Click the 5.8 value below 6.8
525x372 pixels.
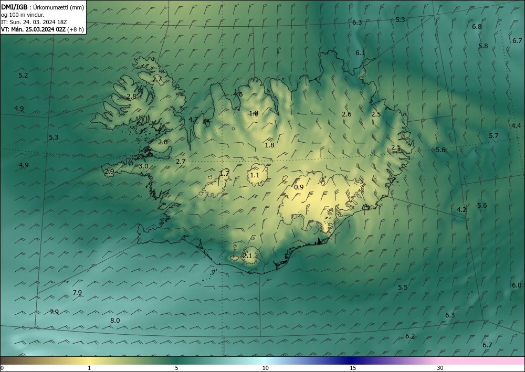coord(483,46)
